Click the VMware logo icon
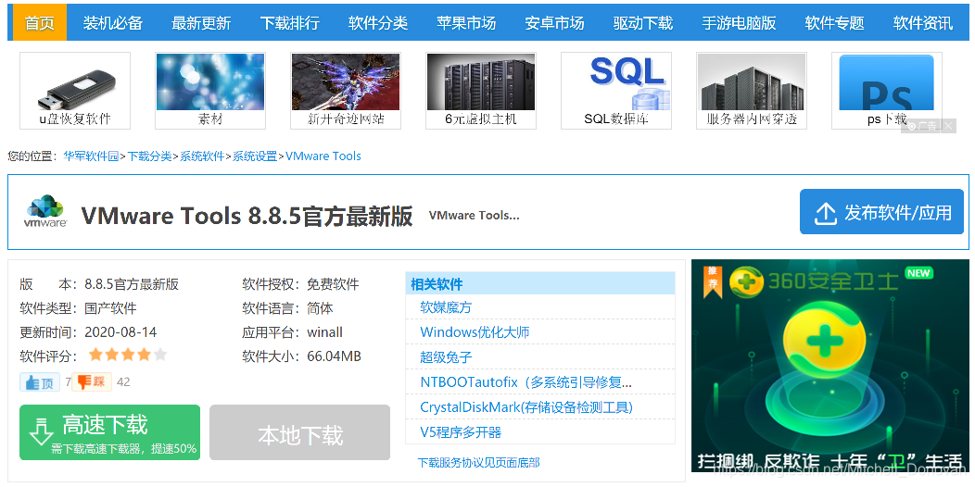This screenshot has height=487, width=975. pyautogui.click(x=45, y=212)
